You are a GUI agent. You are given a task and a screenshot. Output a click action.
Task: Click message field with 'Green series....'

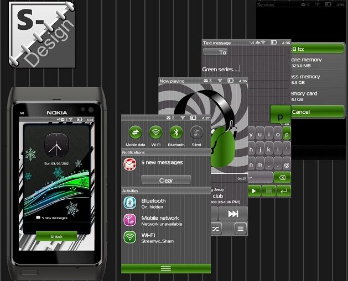[x=246, y=70]
